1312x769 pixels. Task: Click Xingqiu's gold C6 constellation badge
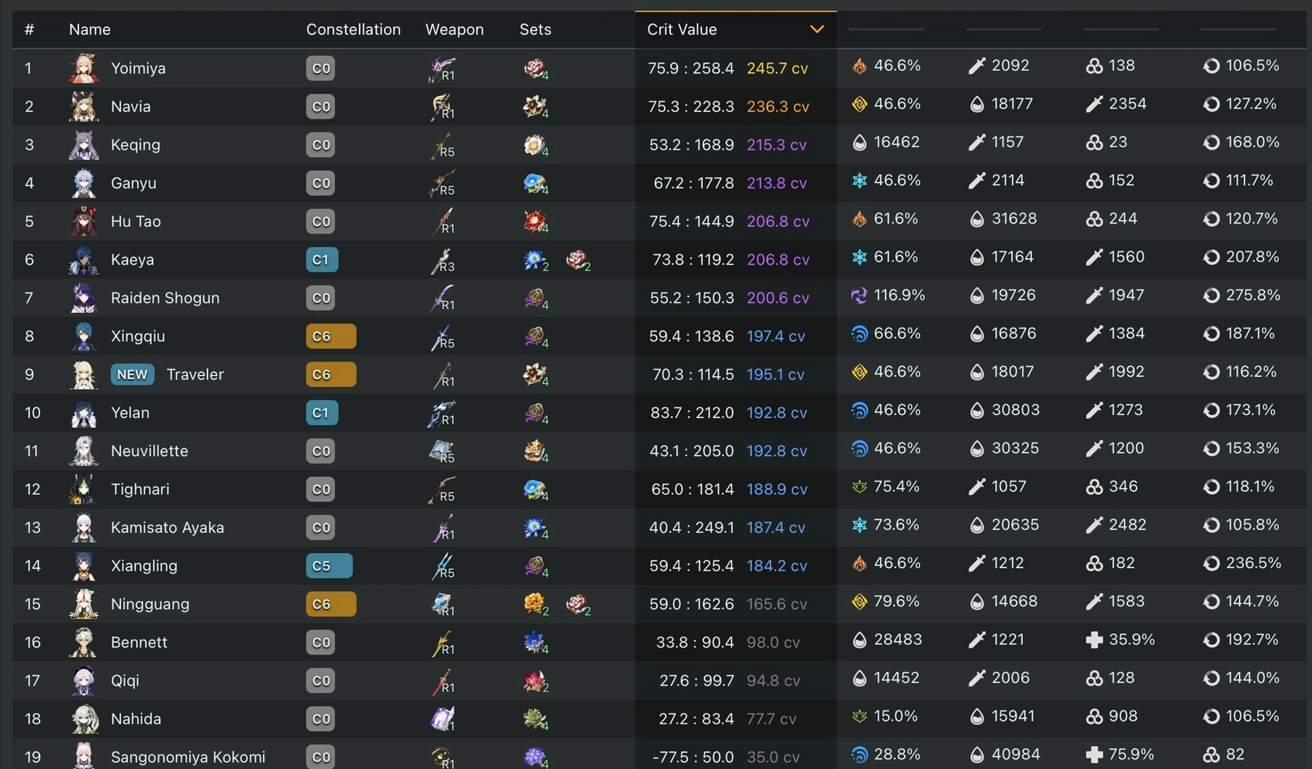point(331,336)
